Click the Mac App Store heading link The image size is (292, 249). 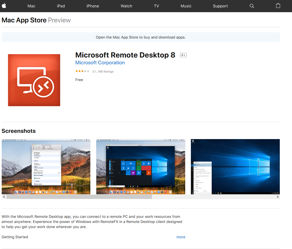click(x=24, y=20)
